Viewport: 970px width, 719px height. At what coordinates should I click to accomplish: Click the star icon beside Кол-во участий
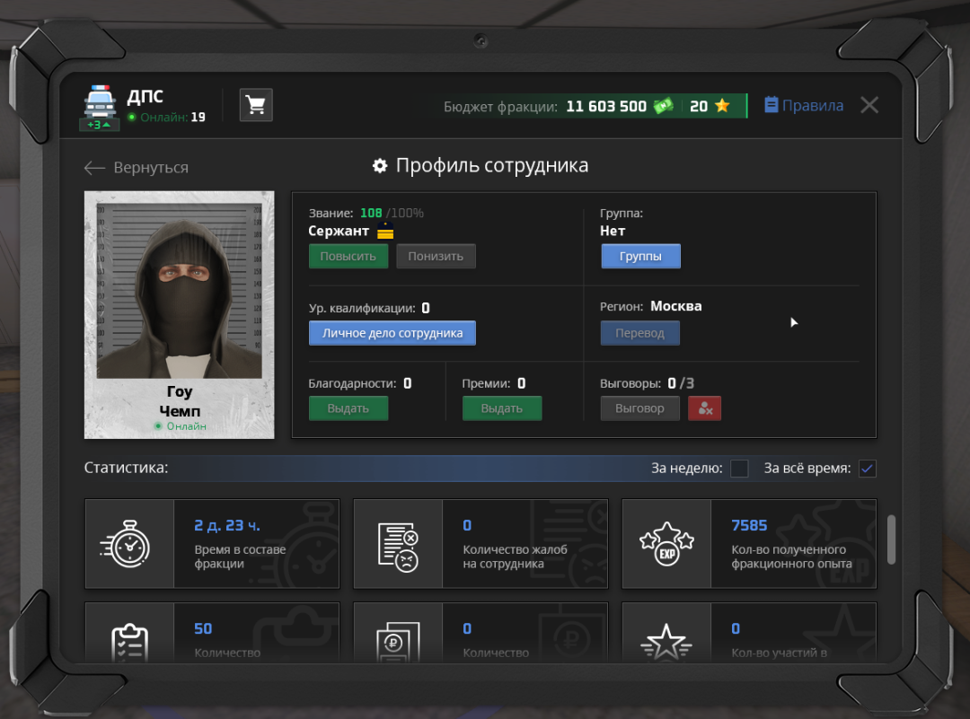tap(666, 642)
